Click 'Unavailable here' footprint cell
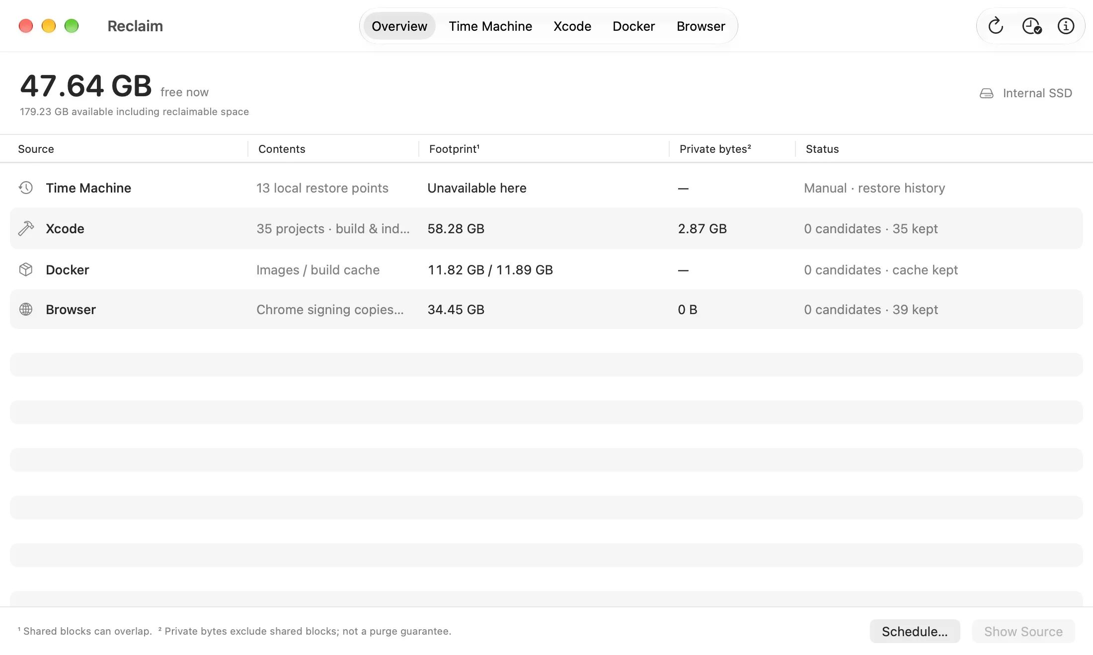This screenshot has width=1093, height=655. 477,188
